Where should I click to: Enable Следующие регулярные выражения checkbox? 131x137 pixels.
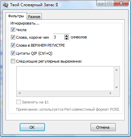coord(13,61)
